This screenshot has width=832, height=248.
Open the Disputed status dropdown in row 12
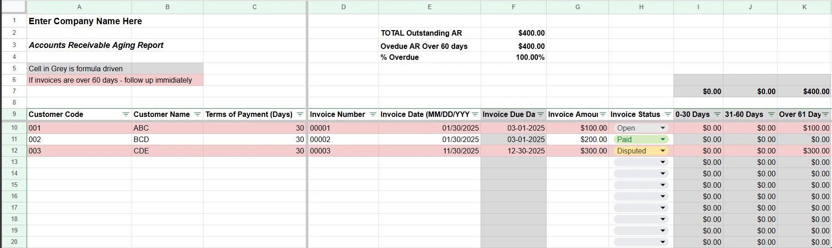[662, 151]
